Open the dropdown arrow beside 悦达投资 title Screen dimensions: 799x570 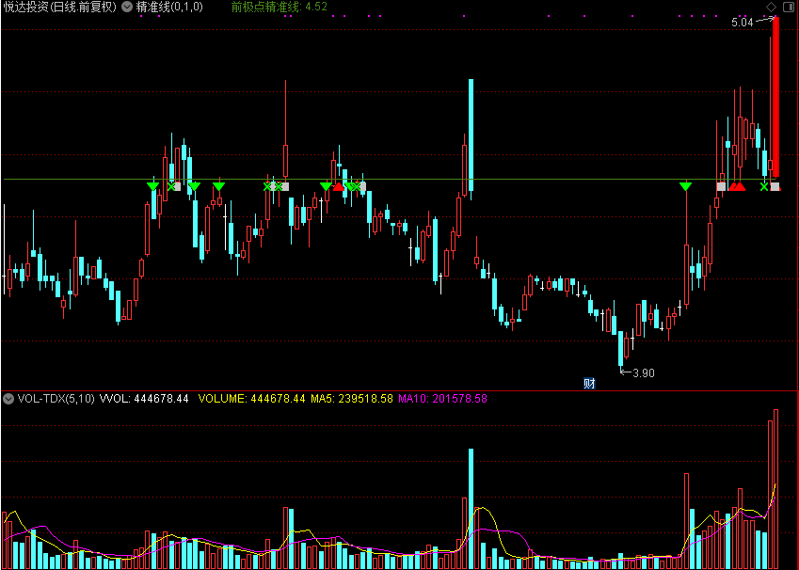[x=127, y=7]
